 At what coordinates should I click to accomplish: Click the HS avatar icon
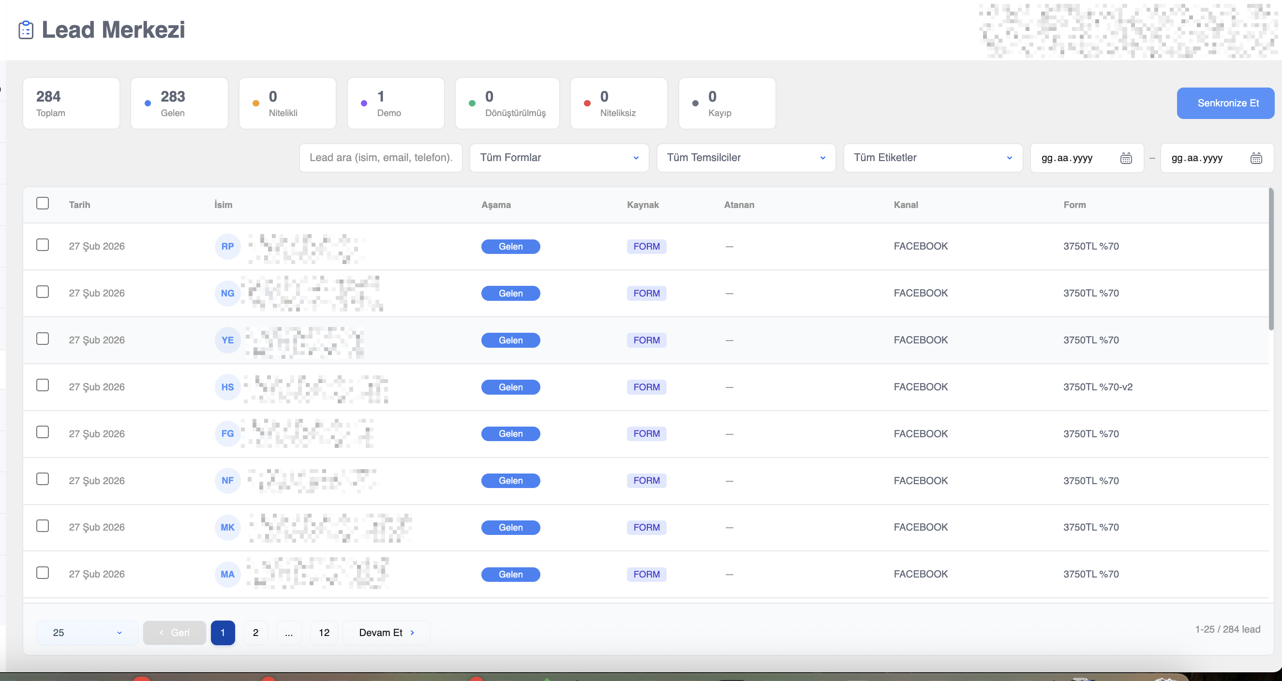(227, 387)
